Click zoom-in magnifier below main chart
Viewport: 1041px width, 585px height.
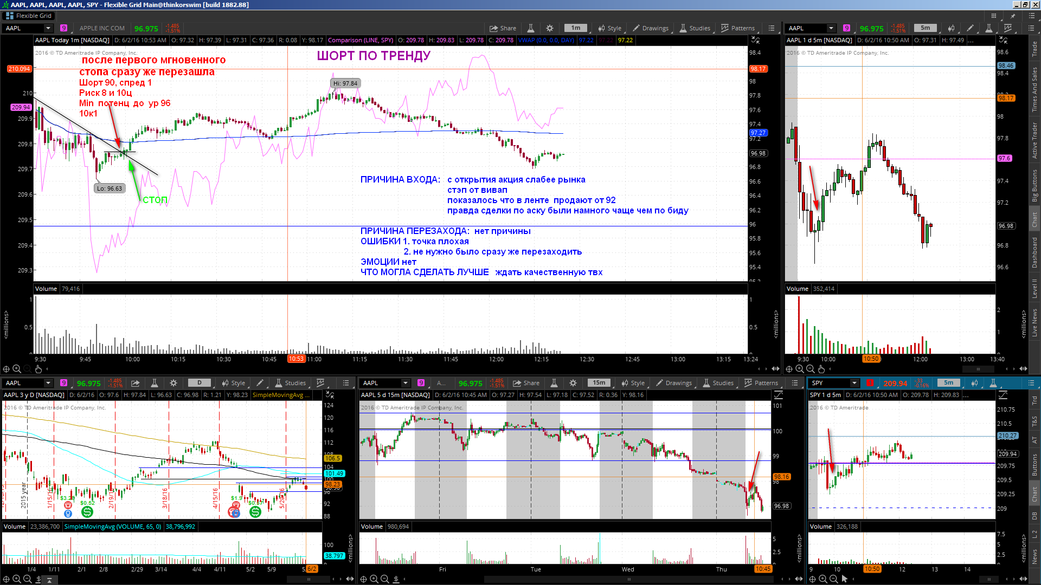pos(17,369)
